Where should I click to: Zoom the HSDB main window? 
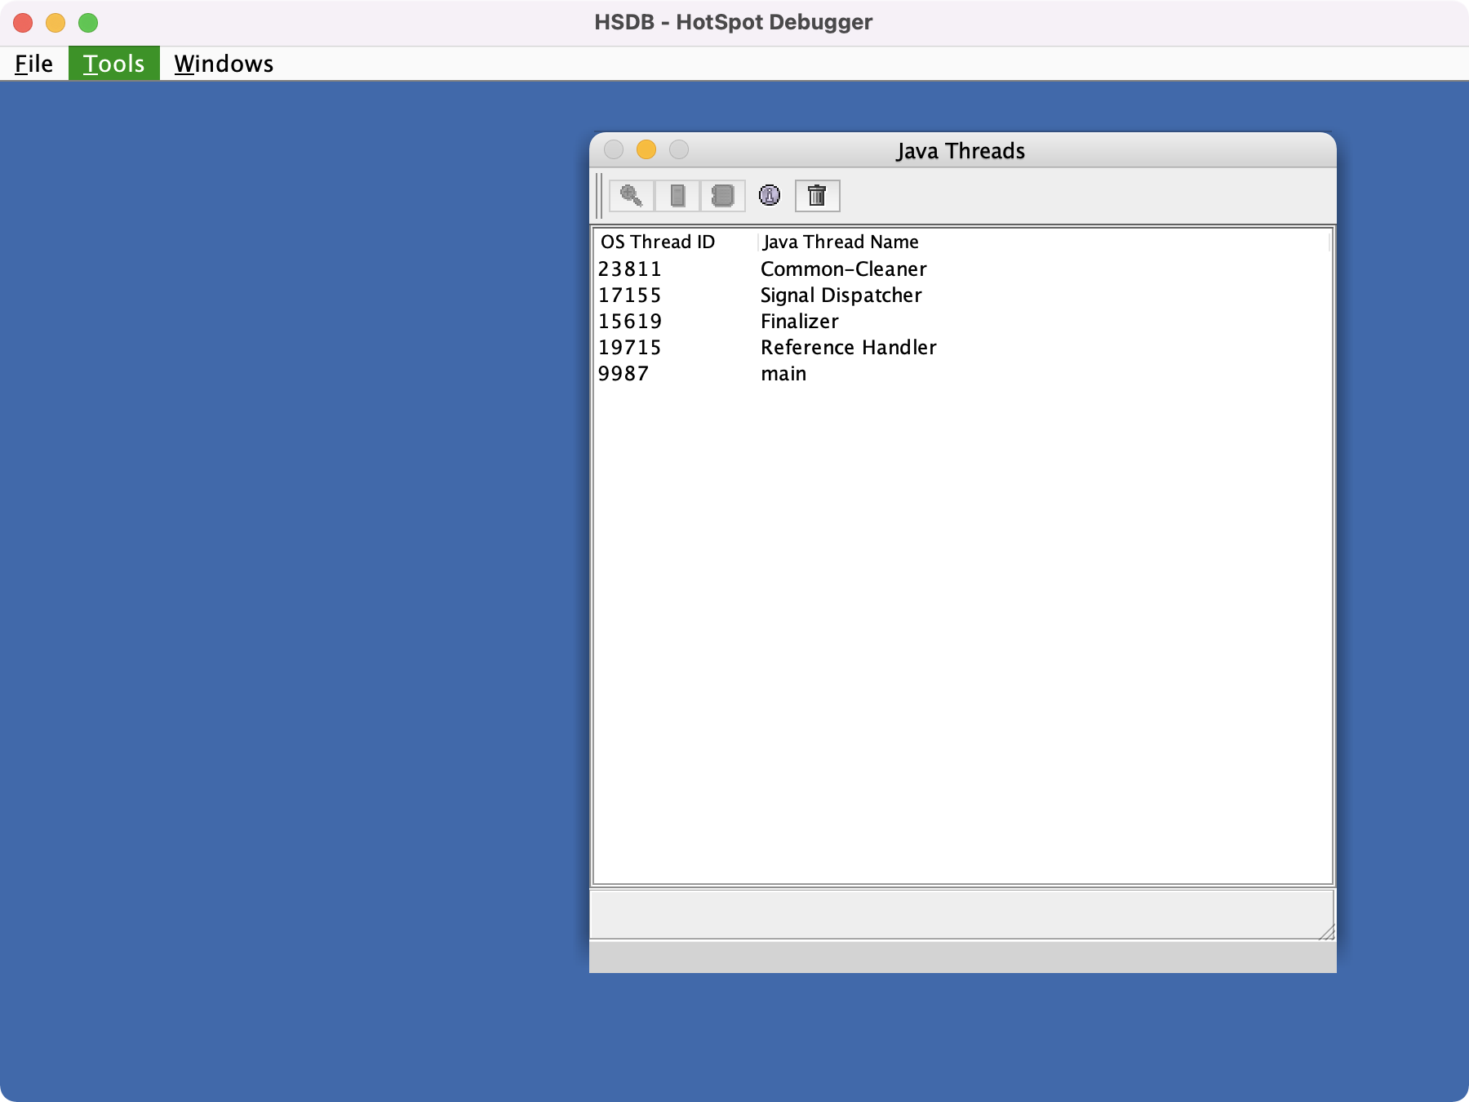point(88,23)
